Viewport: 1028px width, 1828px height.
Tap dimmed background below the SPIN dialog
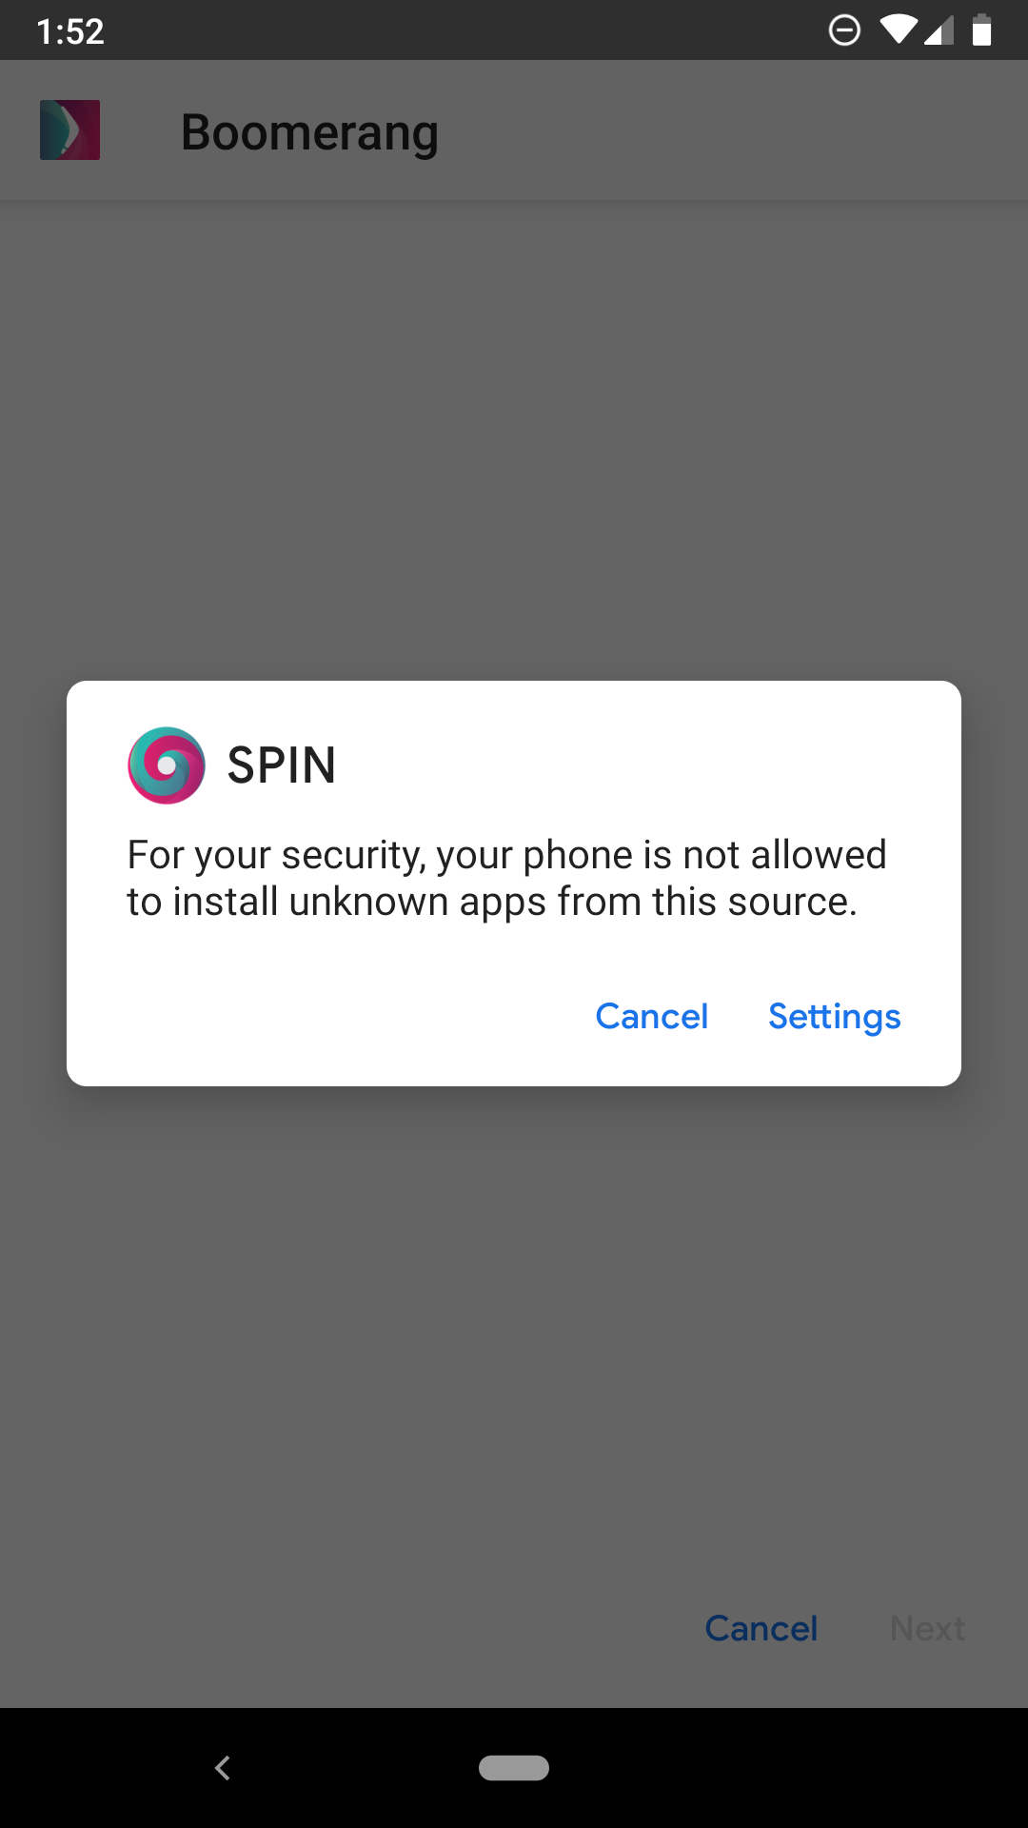point(514,1333)
